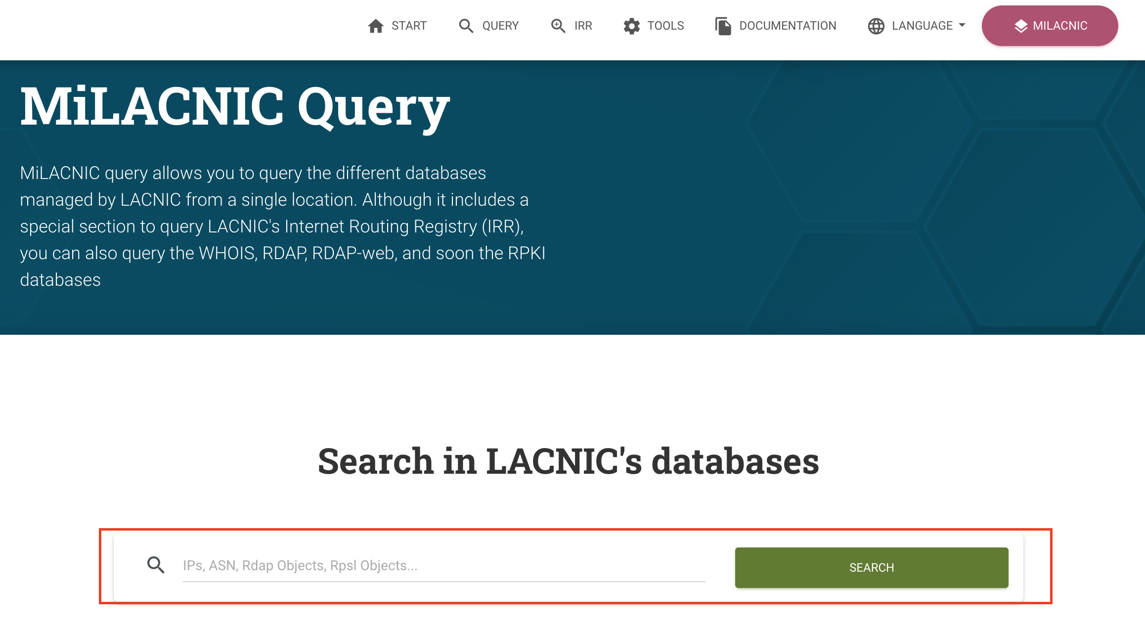Open the START navigation item

pos(409,26)
